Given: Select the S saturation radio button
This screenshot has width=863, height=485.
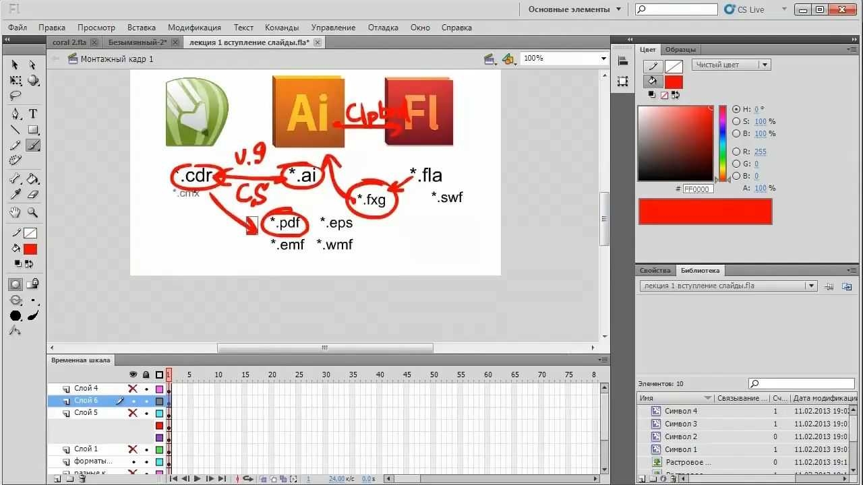Looking at the screenshot, I should tap(736, 121).
